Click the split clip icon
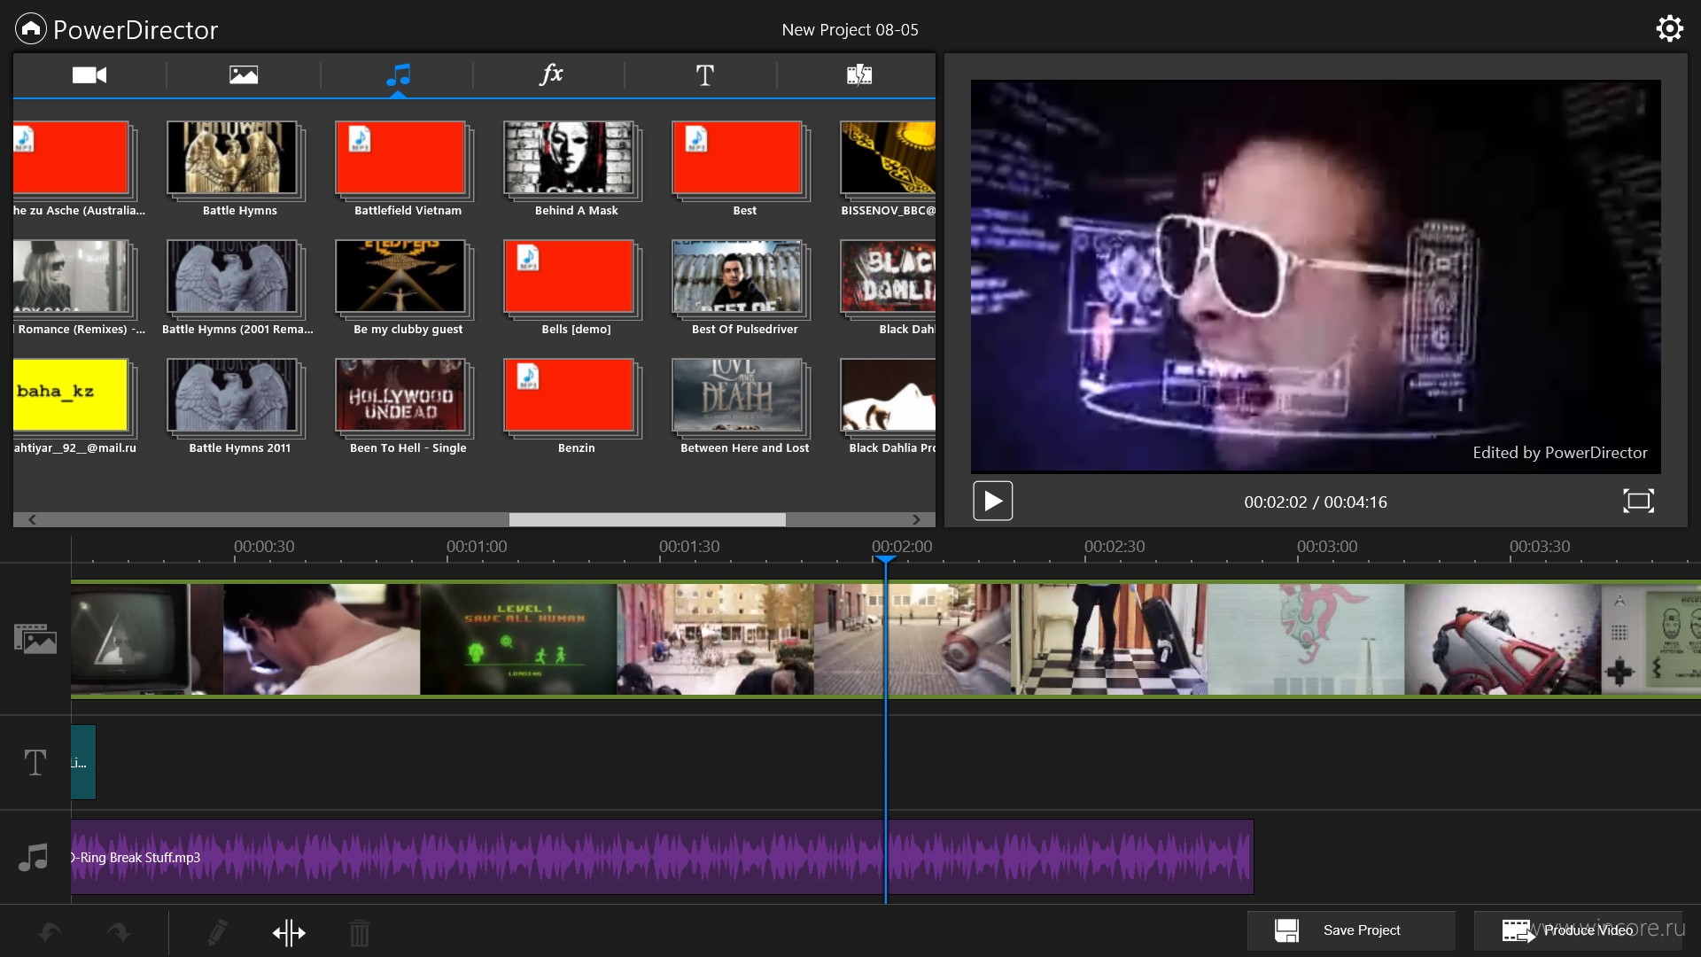 coord(289,933)
